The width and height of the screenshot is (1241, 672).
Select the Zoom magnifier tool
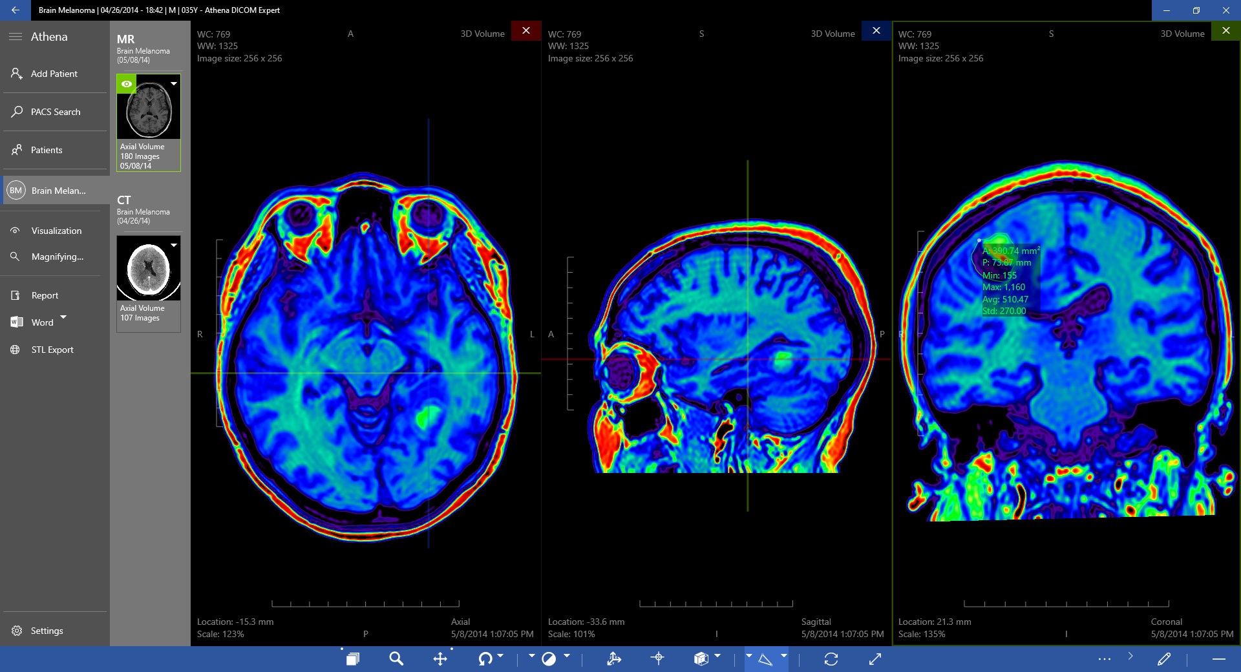pyautogui.click(x=396, y=659)
